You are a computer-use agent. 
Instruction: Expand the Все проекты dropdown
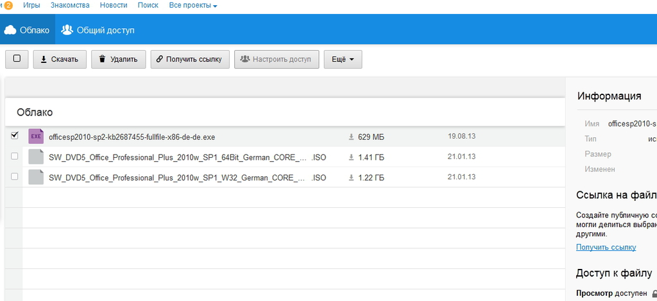[193, 5]
